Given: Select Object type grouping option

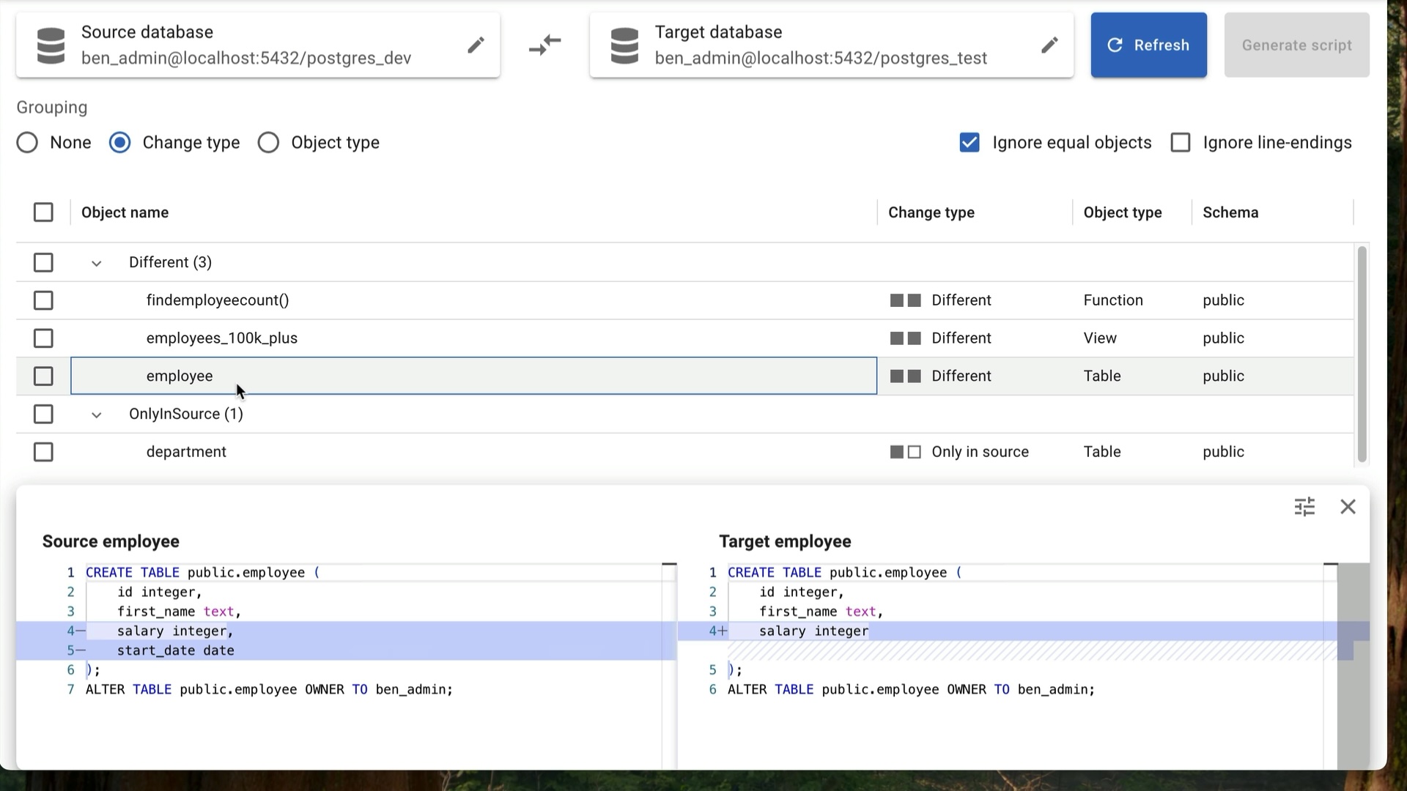Looking at the screenshot, I should tap(268, 142).
